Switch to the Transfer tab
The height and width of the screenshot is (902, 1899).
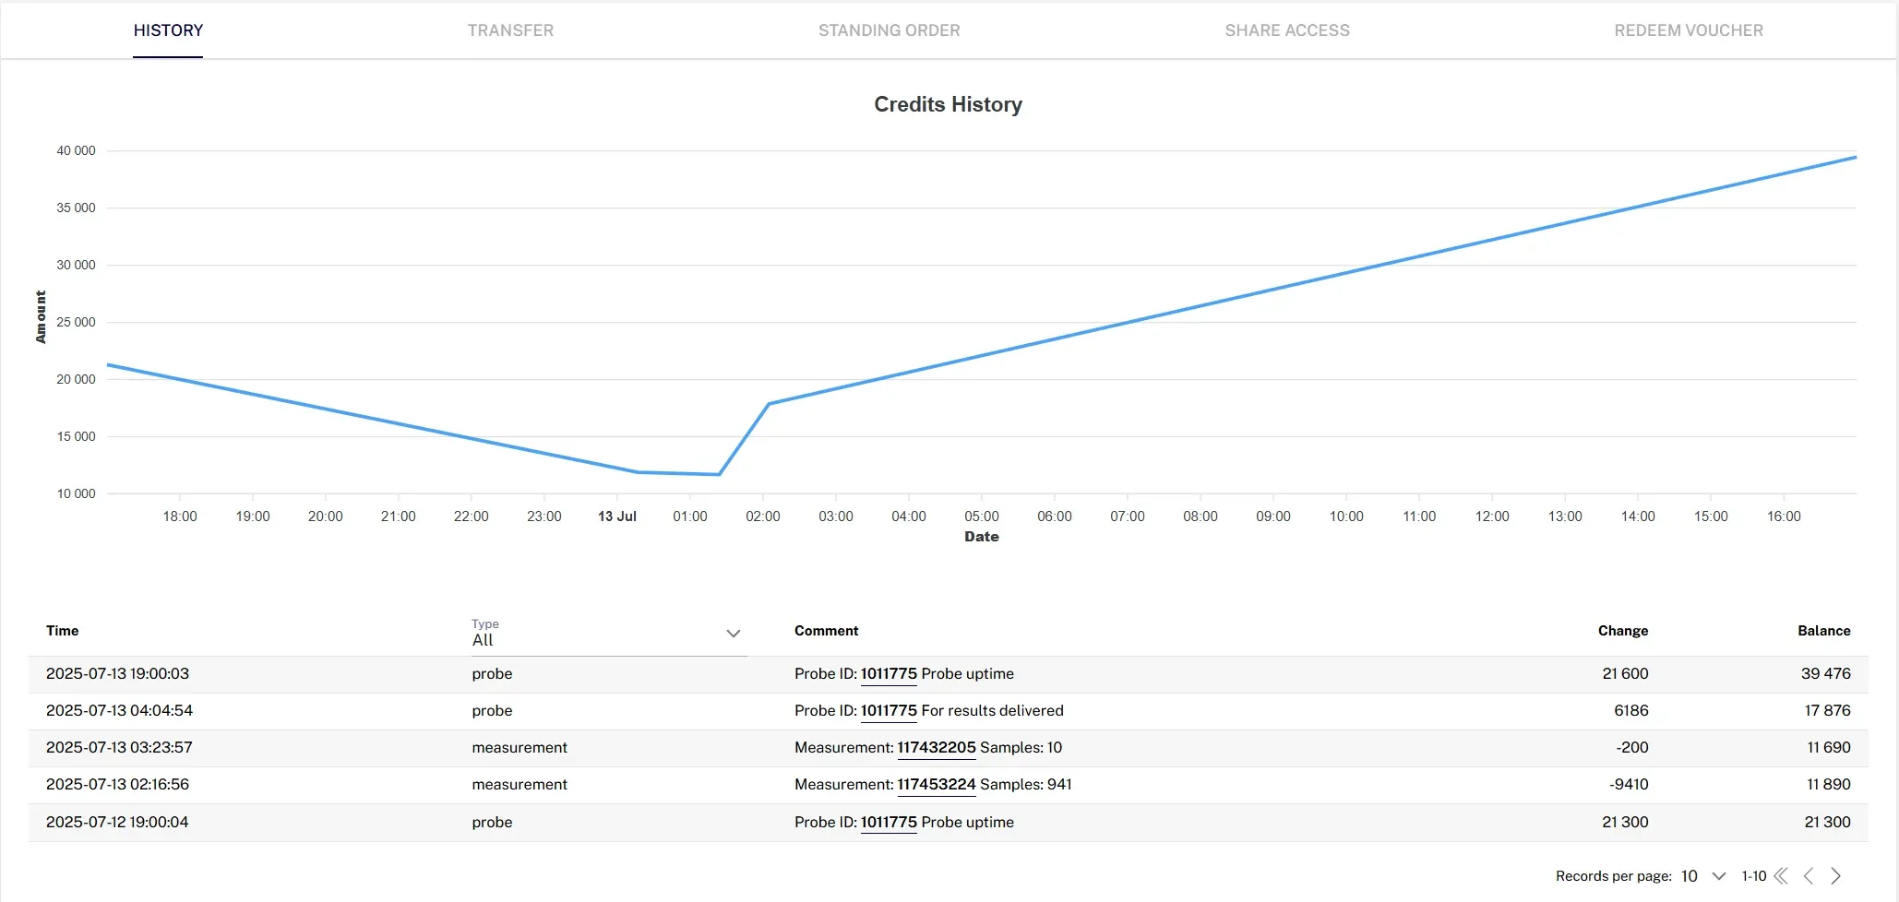(x=510, y=30)
